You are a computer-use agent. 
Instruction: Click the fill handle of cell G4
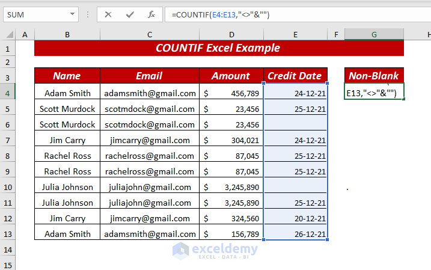click(403, 99)
